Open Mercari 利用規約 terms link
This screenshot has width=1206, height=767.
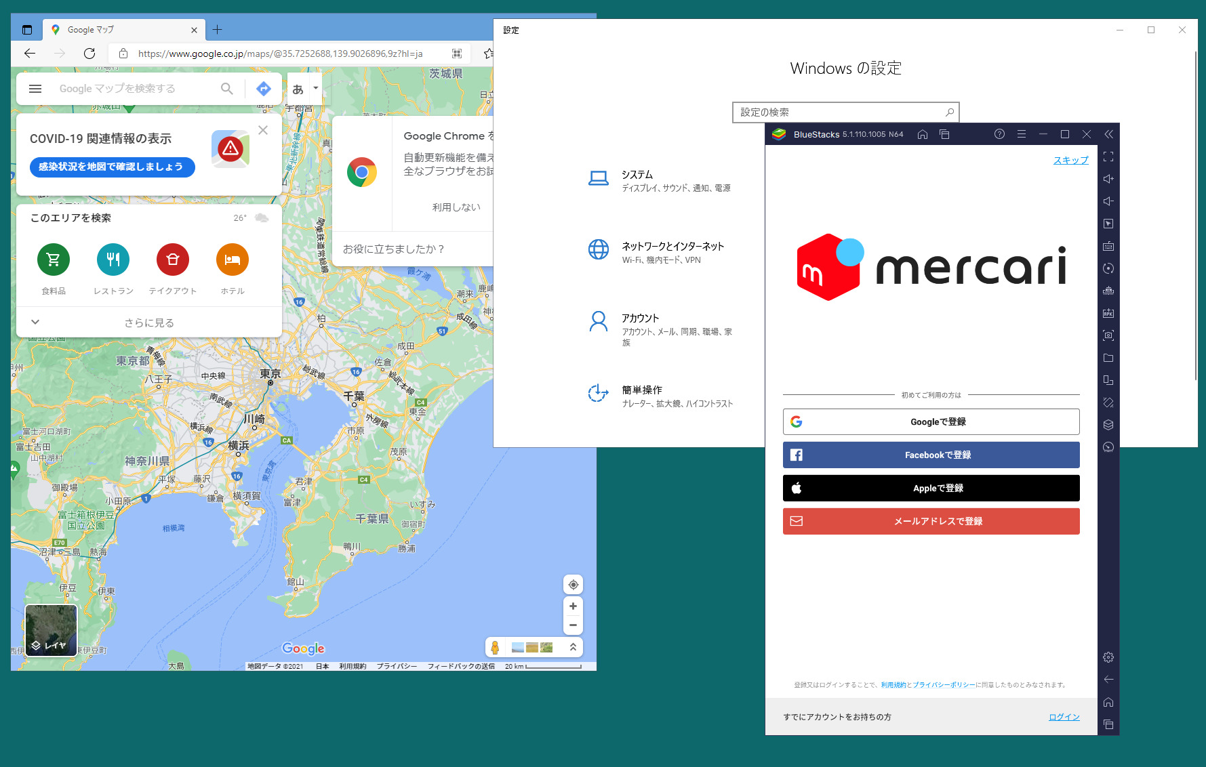893,685
